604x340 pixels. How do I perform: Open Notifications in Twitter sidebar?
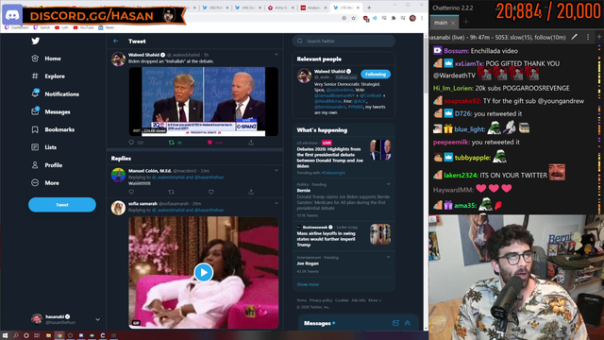click(x=55, y=94)
